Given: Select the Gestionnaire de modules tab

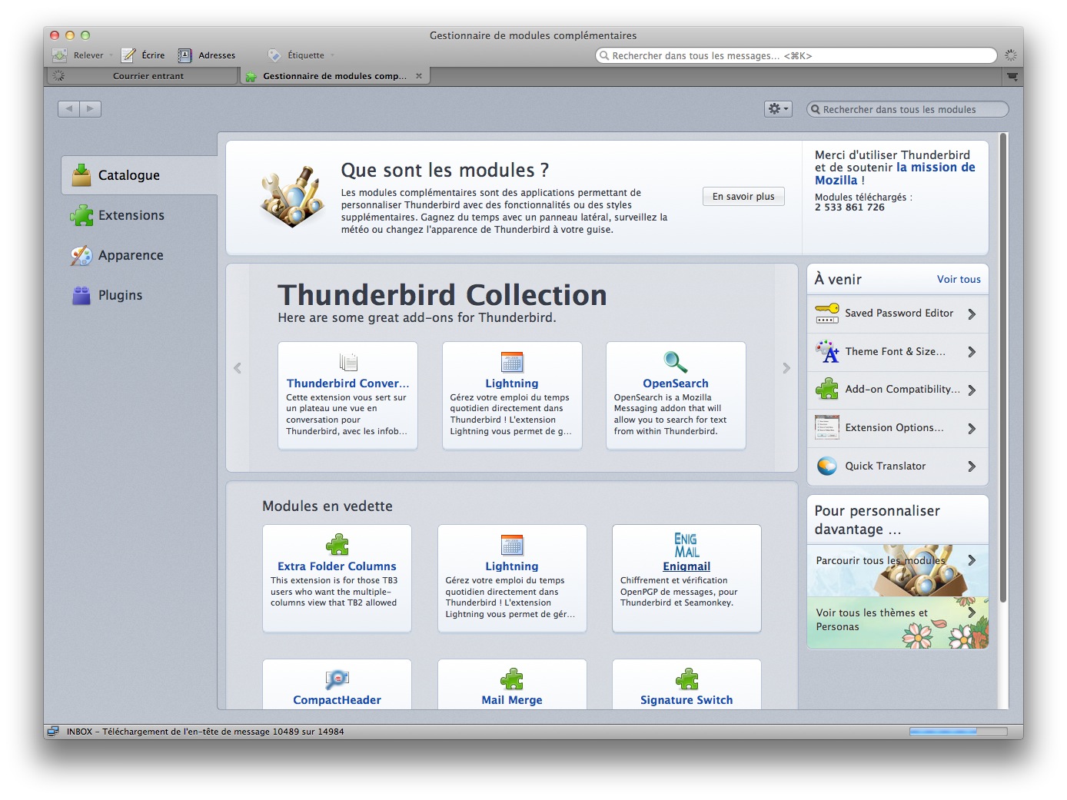Looking at the screenshot, I should (x=334, y=76).
